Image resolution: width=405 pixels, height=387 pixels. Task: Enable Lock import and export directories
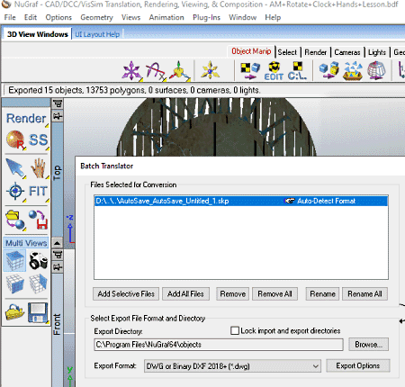(235, 330)
